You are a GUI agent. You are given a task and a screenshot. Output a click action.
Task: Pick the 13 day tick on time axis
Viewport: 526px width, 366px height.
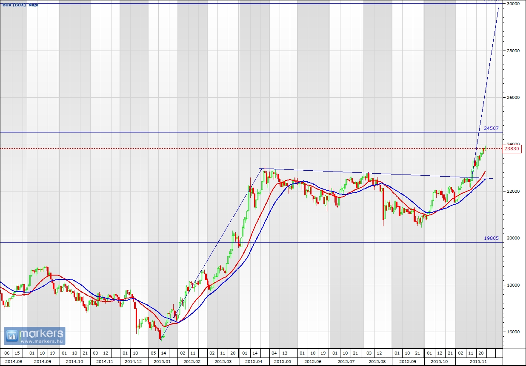pyautogui.click(x=285, y=353)
